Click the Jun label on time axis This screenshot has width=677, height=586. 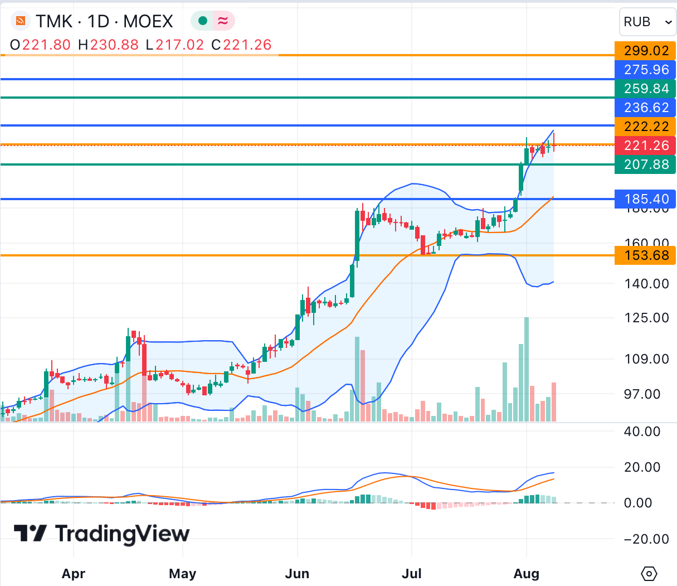click(297, 574)
